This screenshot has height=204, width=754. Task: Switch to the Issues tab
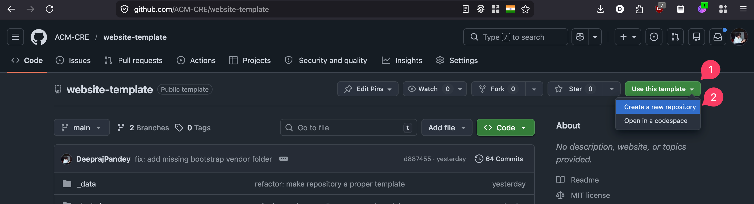coord(73,60)
